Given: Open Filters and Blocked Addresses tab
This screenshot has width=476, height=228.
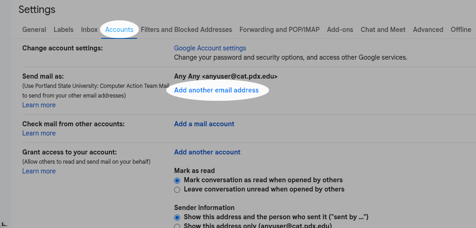Looking at the screenshot, I should tap(186, 30).
